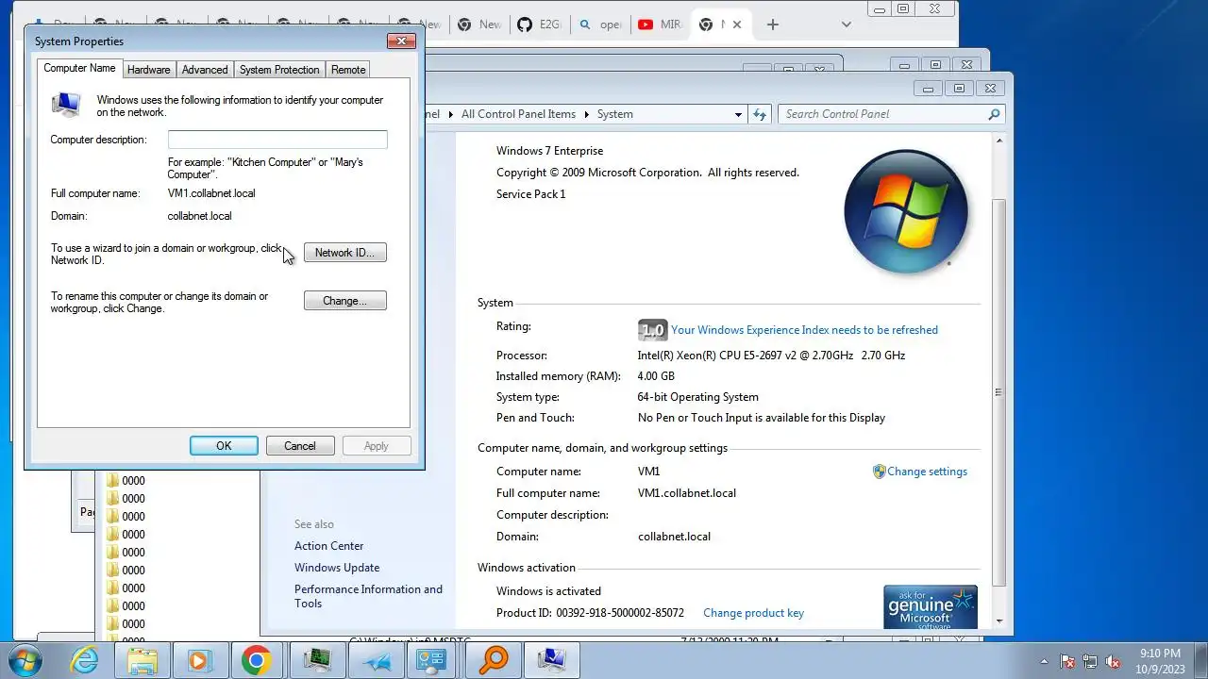Go to the Remote tab
This screenshot has width=1208, height=679.
pyautogui.click(x=348, y=70)
